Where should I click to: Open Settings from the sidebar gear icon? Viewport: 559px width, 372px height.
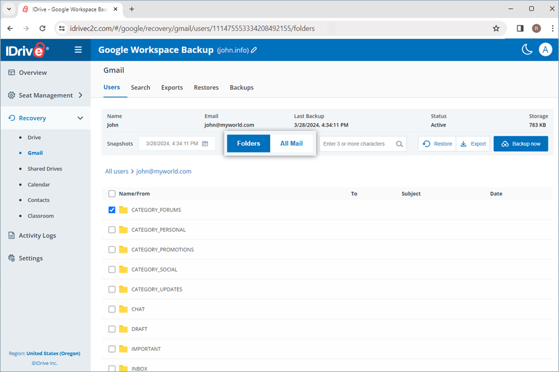coord(11,258)
